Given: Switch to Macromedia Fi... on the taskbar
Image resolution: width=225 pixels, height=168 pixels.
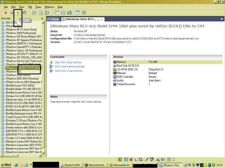Looking at the screenshot, I should tap(121, 165).
